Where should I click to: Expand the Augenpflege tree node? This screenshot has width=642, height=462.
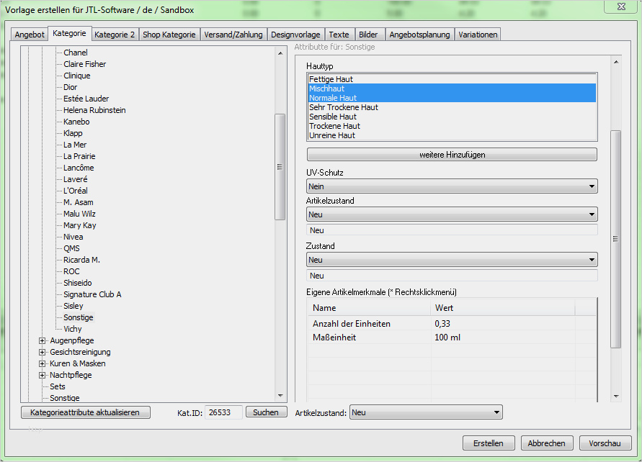coord(43,340)
